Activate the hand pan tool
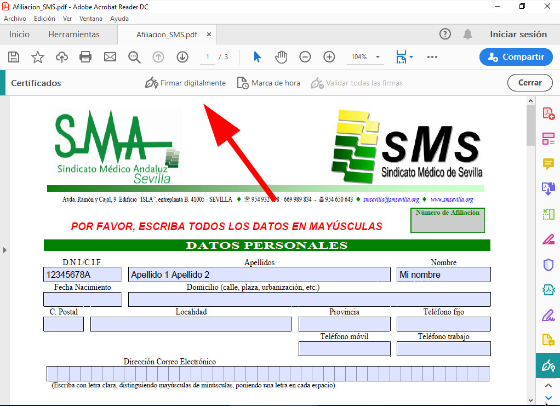 point(281,57)
